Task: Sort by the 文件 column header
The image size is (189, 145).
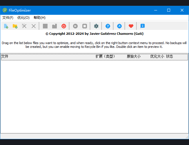Action: pos(5,57)
